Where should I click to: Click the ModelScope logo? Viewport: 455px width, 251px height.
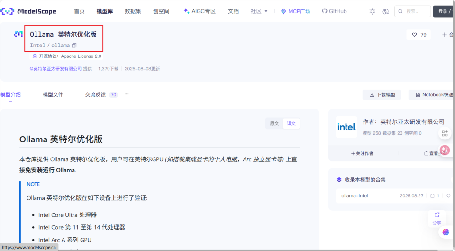coord(28,11)
